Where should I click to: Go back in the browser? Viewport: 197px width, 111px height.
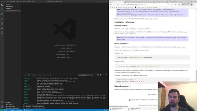111,5
